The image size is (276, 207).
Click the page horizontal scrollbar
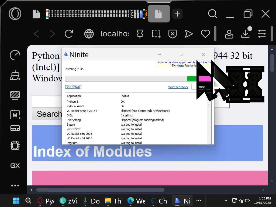[100, 190]
